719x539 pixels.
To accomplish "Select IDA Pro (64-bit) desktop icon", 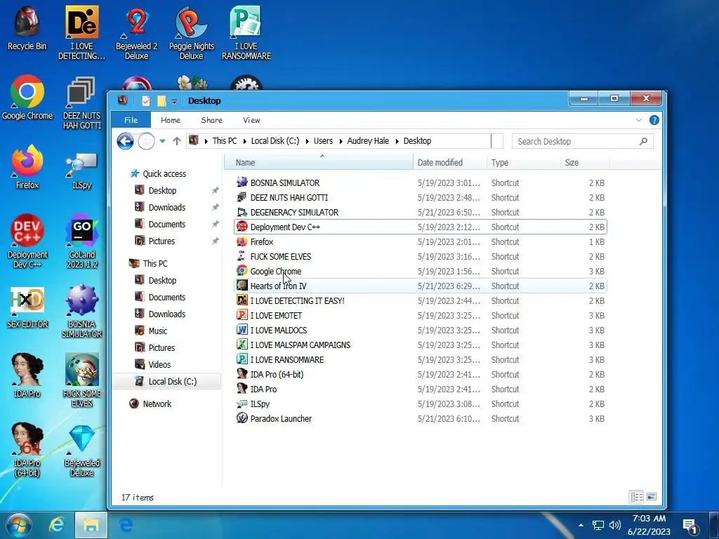I will click(27, 450).
